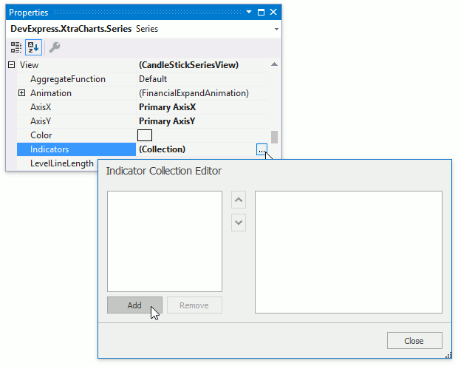This screenshot has width=458, height=366.
Task: Click the Primary AxisX value
Action: pos(168,107)
